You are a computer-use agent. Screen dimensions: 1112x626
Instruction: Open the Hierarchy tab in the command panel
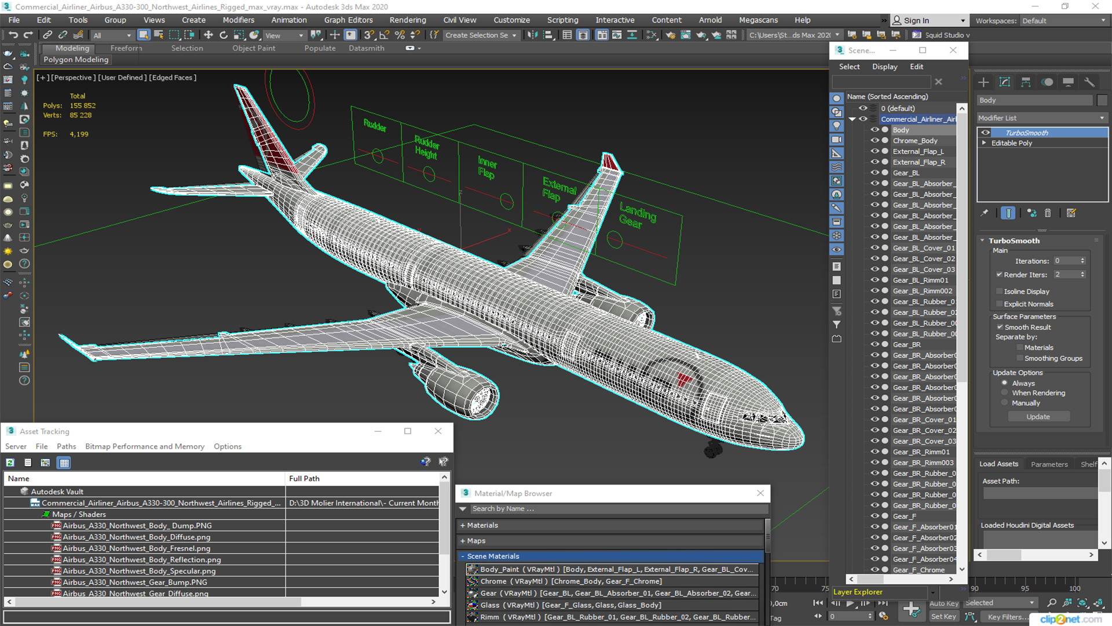click(x=1026, y=82)
